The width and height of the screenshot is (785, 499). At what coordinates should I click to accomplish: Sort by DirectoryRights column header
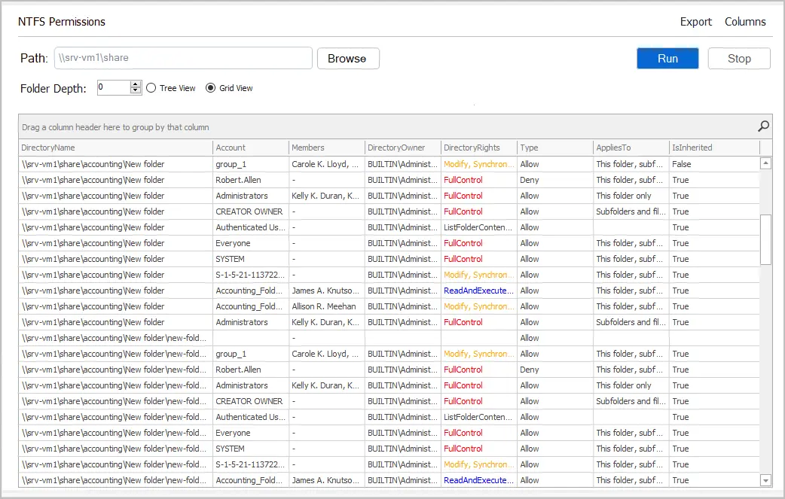(479, 148)
